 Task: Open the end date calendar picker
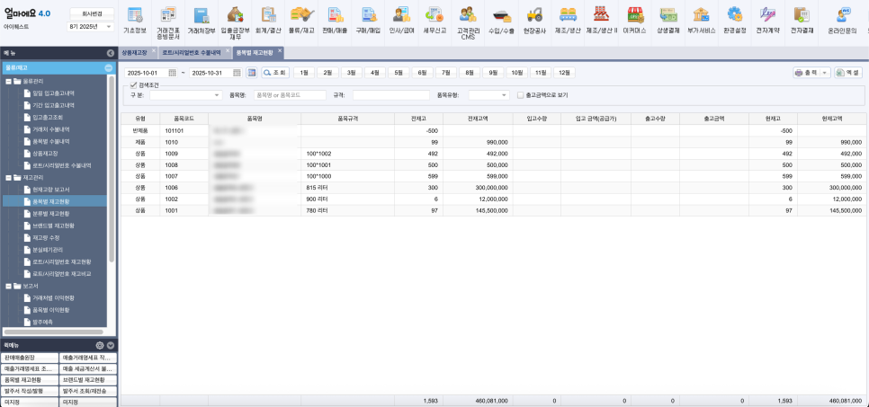click(x=237, y=73)
